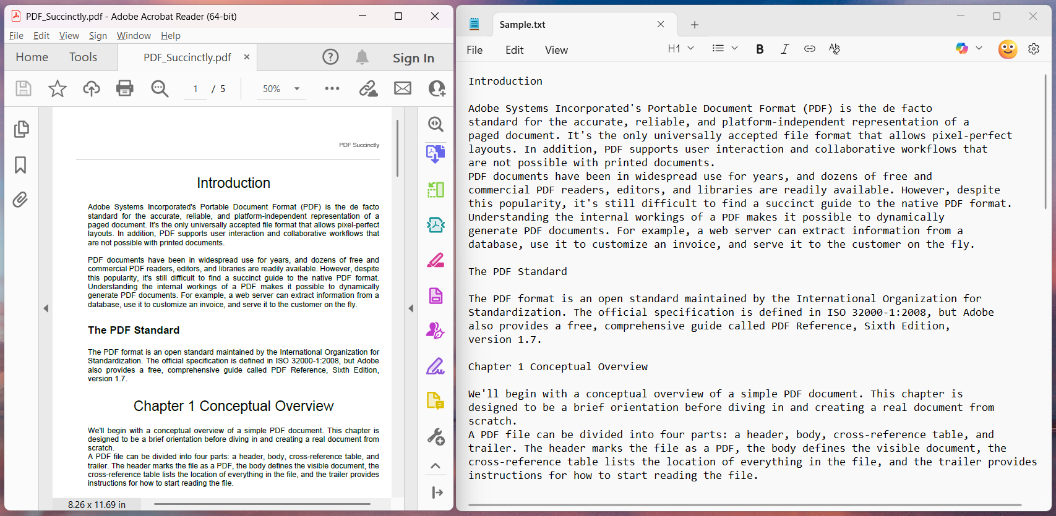1056x516 pixels.
Task: Close the PDF_Succinctly.pdf tab
Action: coord(247,57)
